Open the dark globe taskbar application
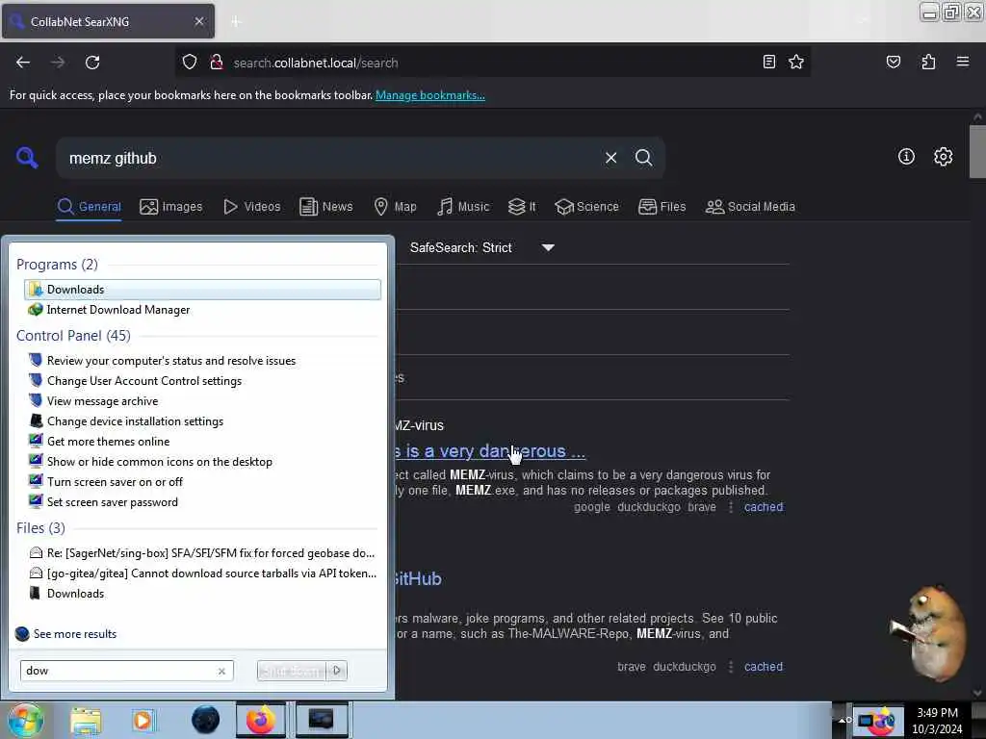Image resolution: width=986 pixels, height=739 pixels. [x=205, y=720]
